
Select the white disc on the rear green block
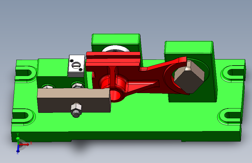click(116, 49)
